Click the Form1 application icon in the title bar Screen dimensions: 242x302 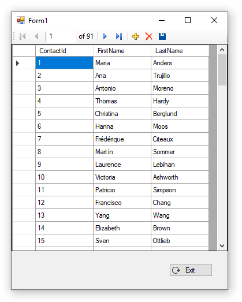click(x=21, y=20)
